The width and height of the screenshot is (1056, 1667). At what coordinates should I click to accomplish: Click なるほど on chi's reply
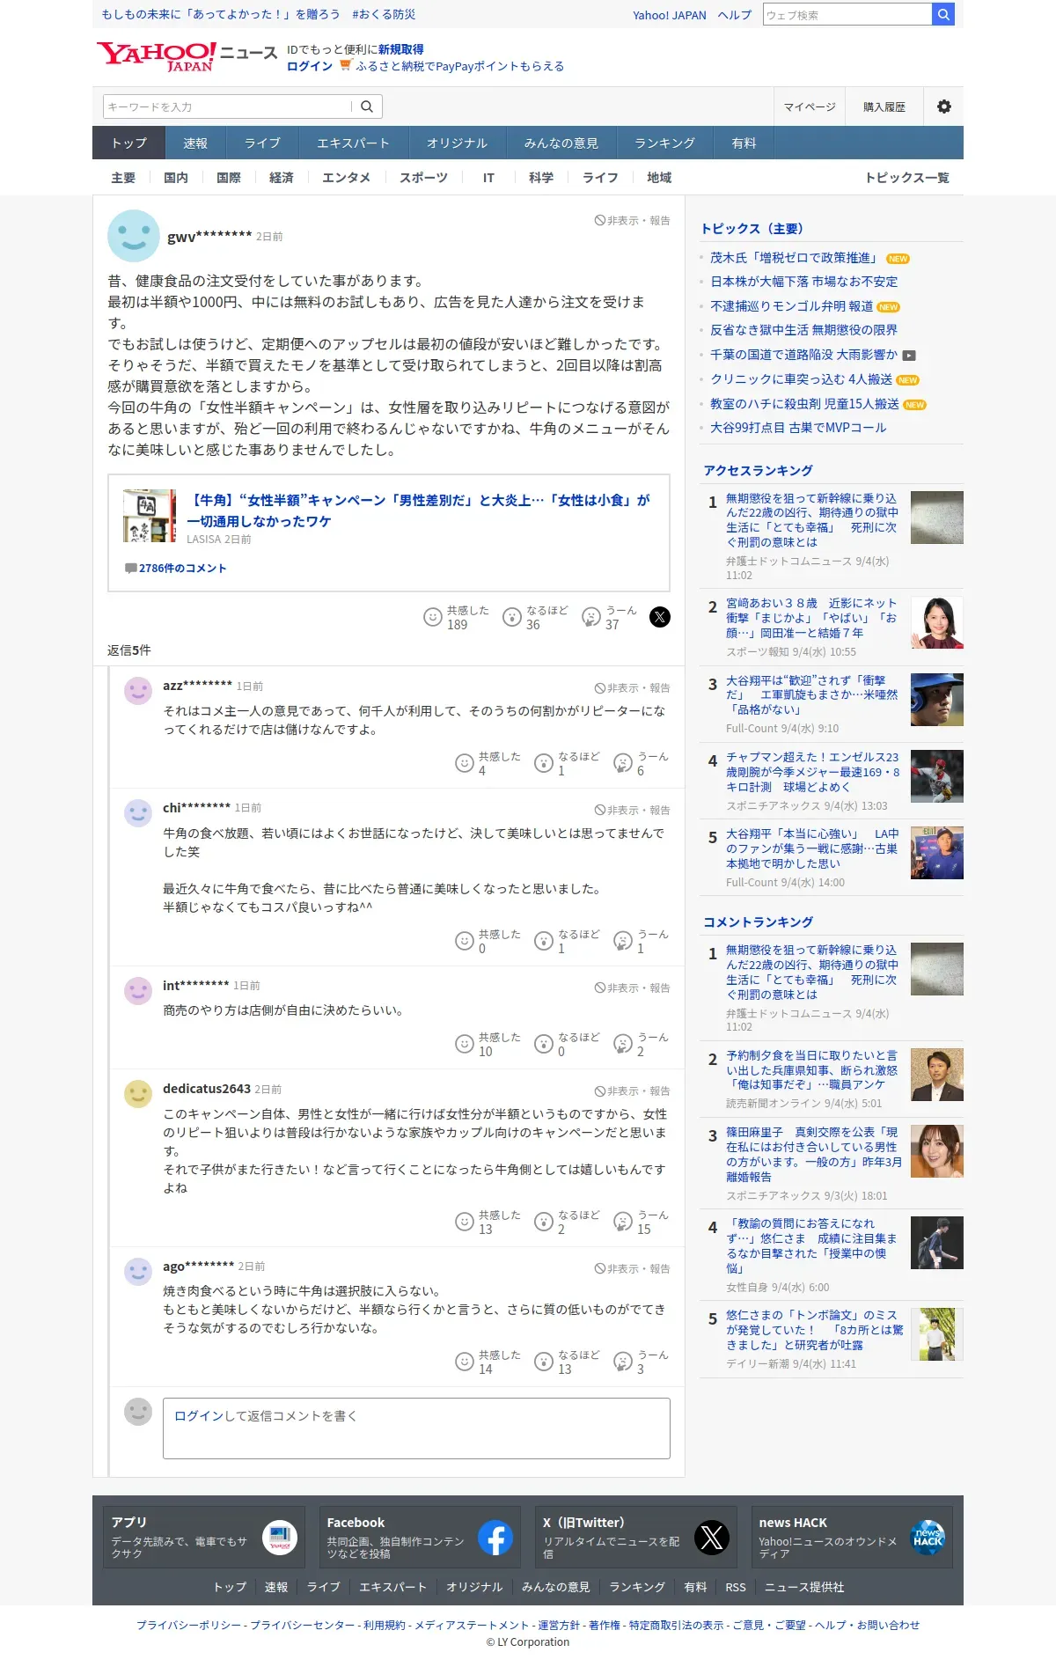click(x=544, y=941)
